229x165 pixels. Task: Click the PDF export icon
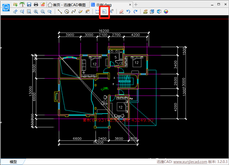[x=43, y=5]
